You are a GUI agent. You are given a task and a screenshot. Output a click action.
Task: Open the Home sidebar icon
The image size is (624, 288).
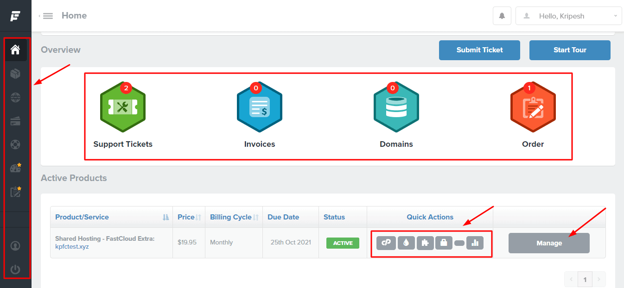[15, 50]
